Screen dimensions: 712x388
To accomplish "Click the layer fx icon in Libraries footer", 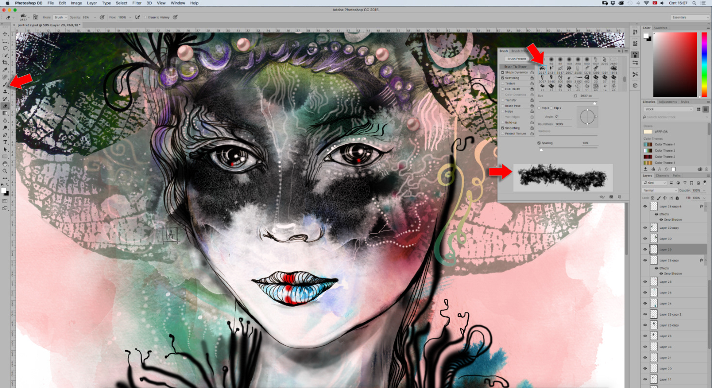I will point(666,169).
